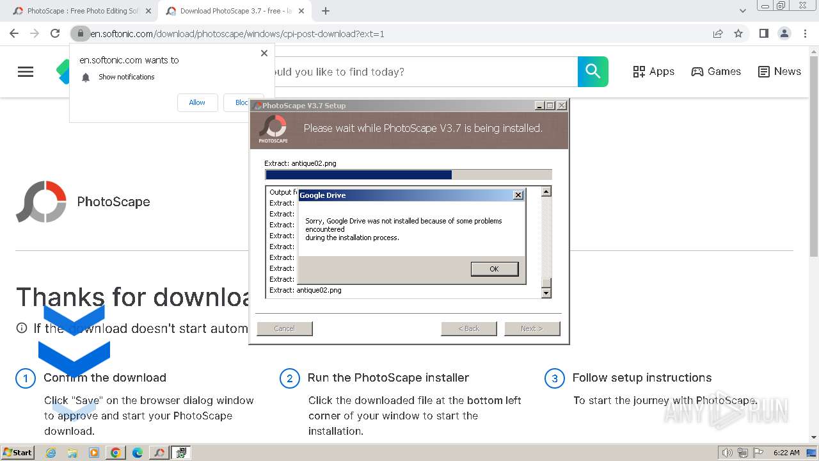The width and height of the screenshot is (819, 461).
Task: Click the padlock site info icon
Action: (80, 33)
